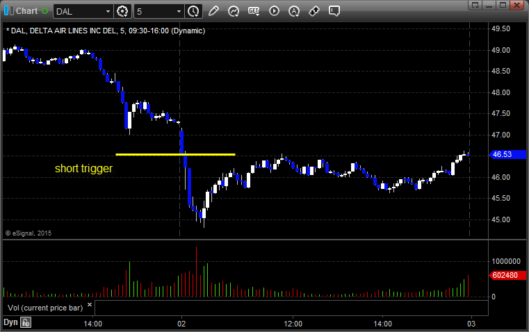The image size is (529, 332).
Task: Open the window options menu icon at top right
Action: point(475,5)
